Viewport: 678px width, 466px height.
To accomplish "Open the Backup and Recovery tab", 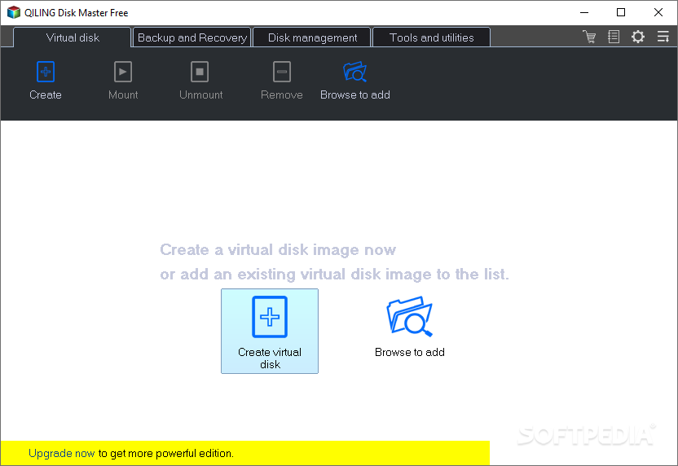I will click(192, 37).
